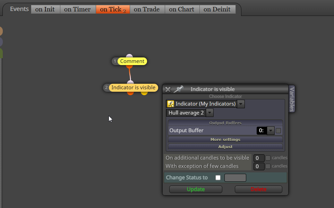The width and height of the screenshot is (334, 208).
Task: Click the Events label
Action: tap(19, 9)
